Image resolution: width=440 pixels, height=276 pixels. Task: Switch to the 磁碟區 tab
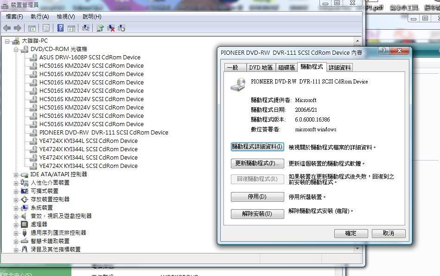287,67
